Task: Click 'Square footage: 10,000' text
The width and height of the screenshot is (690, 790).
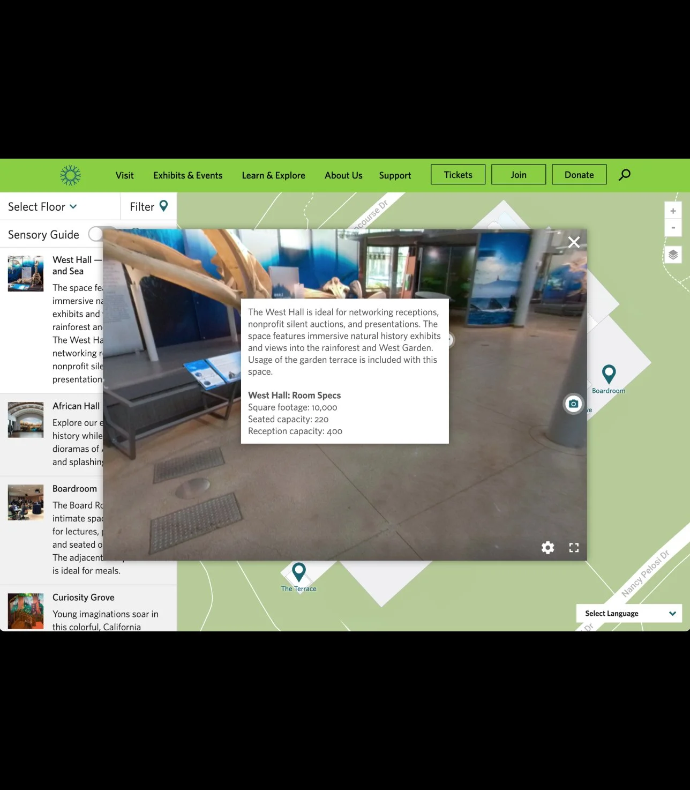Action: point(292,407)
